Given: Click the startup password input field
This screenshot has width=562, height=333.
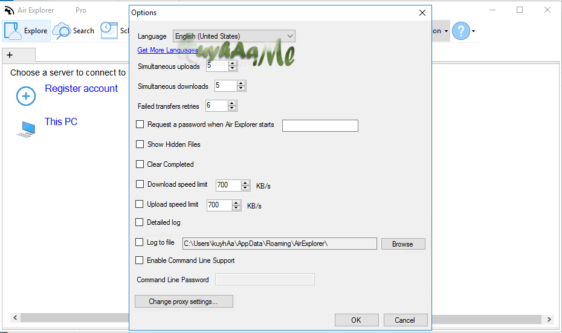Looking at the screenshot, I should tap(320, 126).
